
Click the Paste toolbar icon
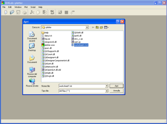tap(45, 12)
